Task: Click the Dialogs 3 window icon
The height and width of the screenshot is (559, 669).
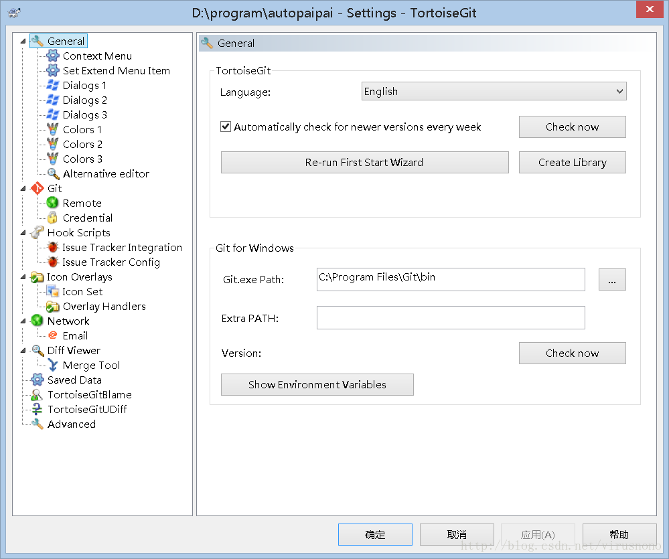Action: point(52,114)
